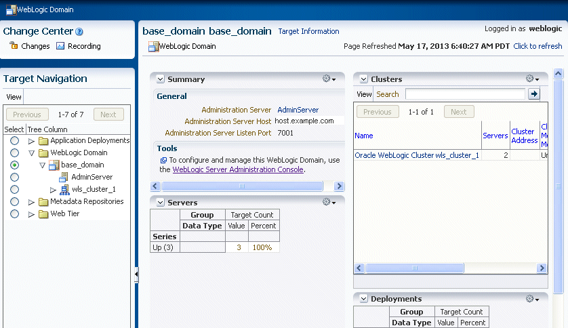Click Summary scrollbar left arrow
The image size is (568, 328).
pos(155,186)
